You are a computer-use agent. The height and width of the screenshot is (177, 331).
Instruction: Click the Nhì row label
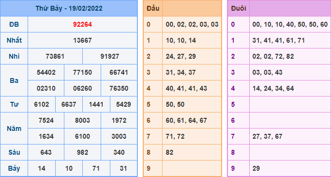[14, 56]
